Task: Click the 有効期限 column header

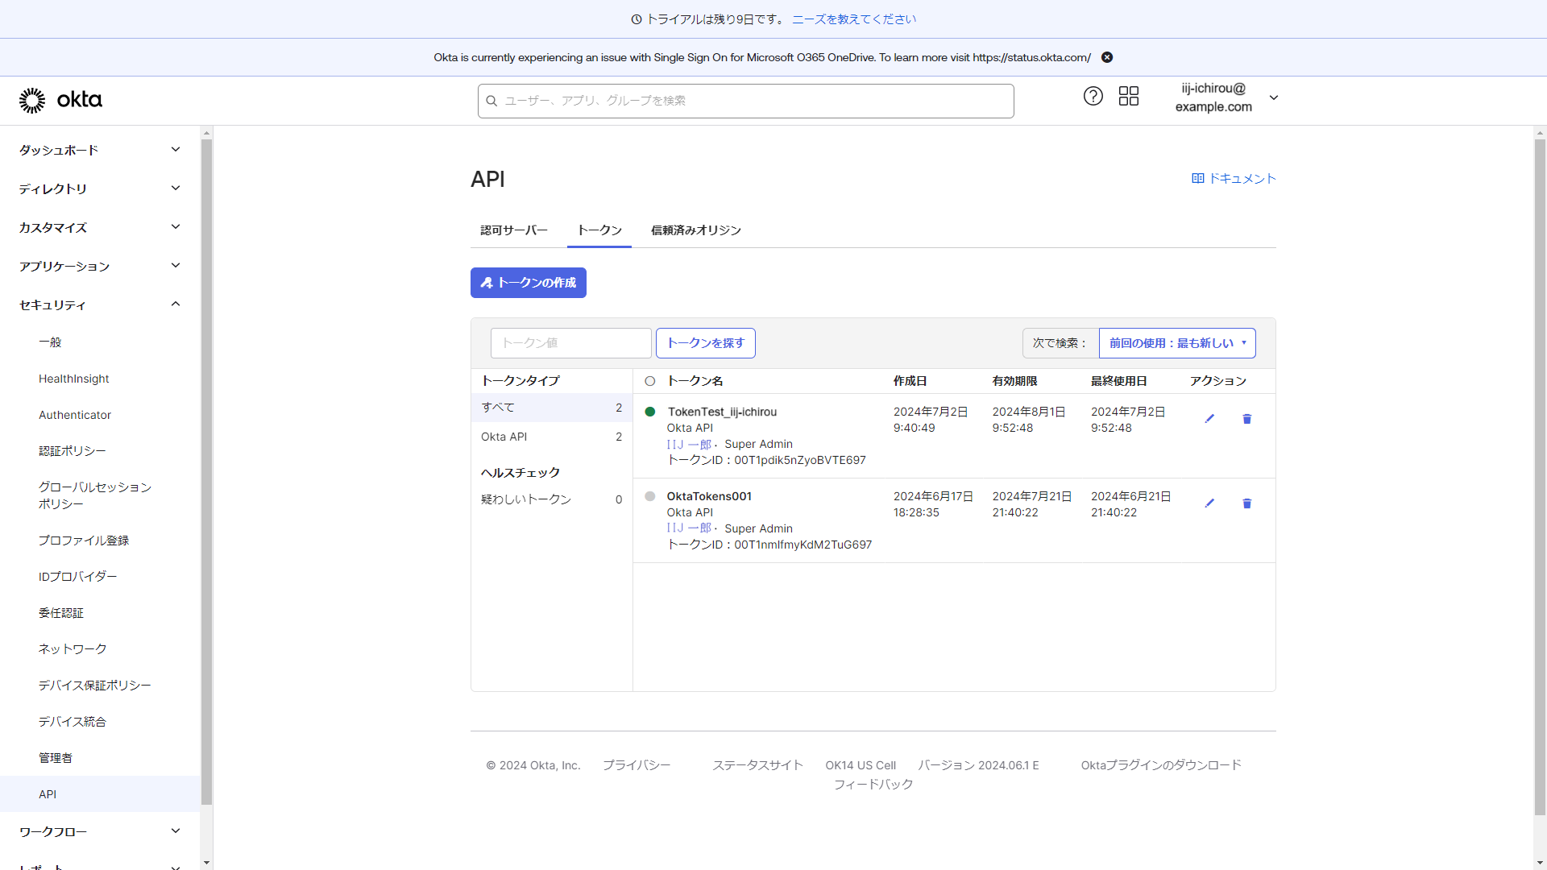Action: click(x=1014, y=381)
